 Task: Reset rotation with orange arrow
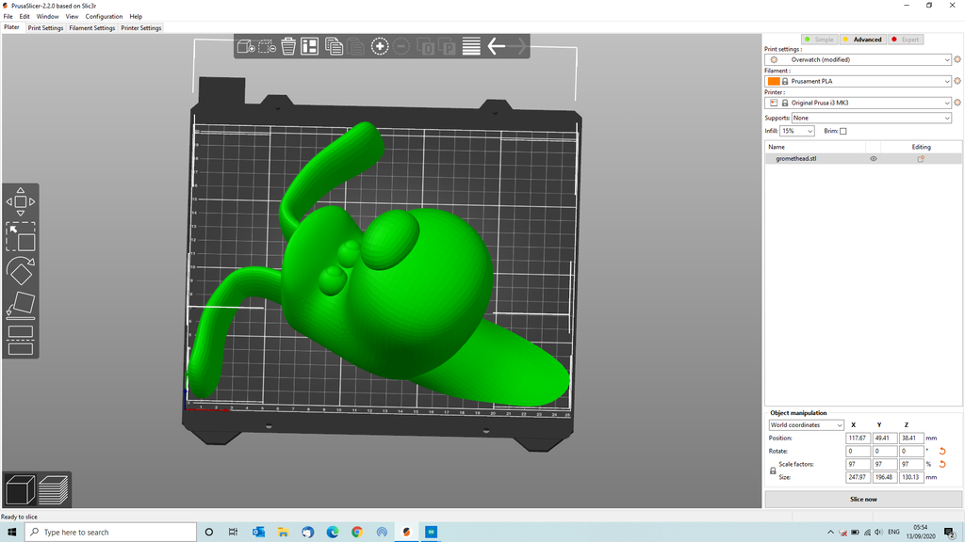tap(942, 451)
